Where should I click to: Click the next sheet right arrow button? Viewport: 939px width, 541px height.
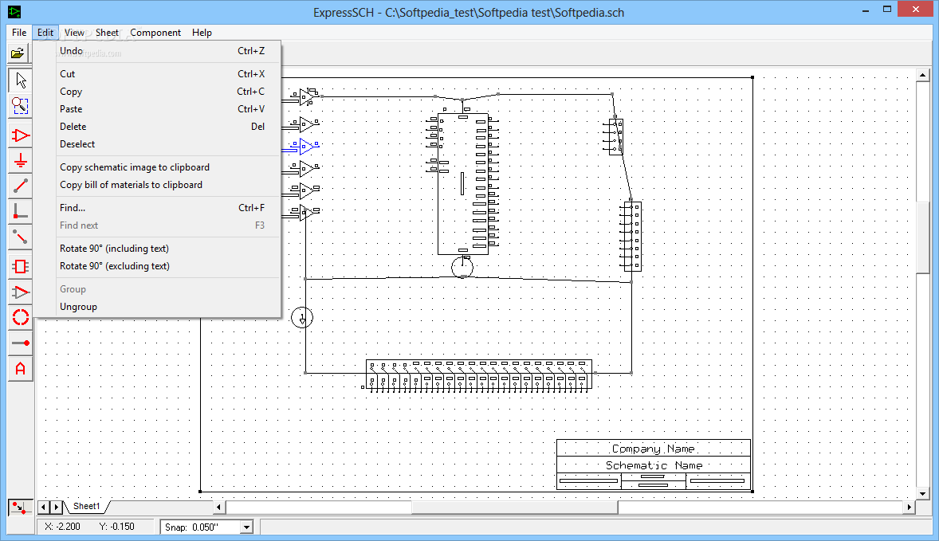point(56,508)
